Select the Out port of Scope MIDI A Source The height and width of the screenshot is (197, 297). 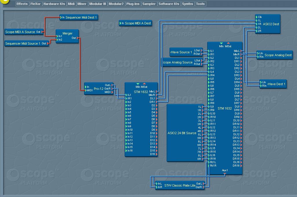(x=42, y=32)
